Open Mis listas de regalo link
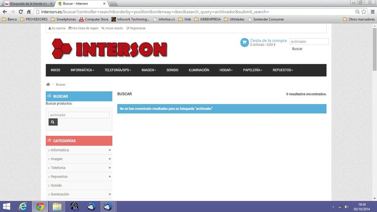The image size is (377, 212). (x=83, y=28)
